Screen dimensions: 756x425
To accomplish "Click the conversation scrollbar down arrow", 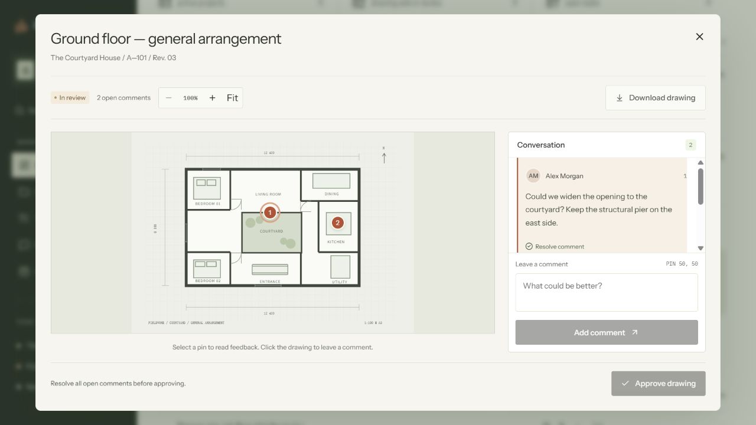I will tap(700, 249).
